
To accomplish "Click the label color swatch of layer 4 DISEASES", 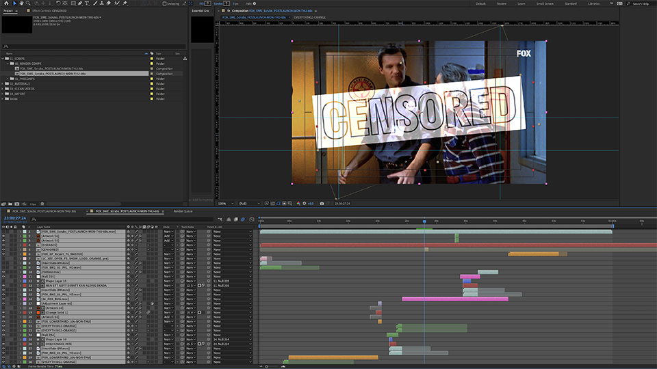I will (25, 245).
